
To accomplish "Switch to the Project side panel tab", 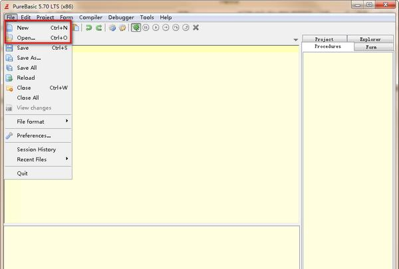I will [325, 39].
